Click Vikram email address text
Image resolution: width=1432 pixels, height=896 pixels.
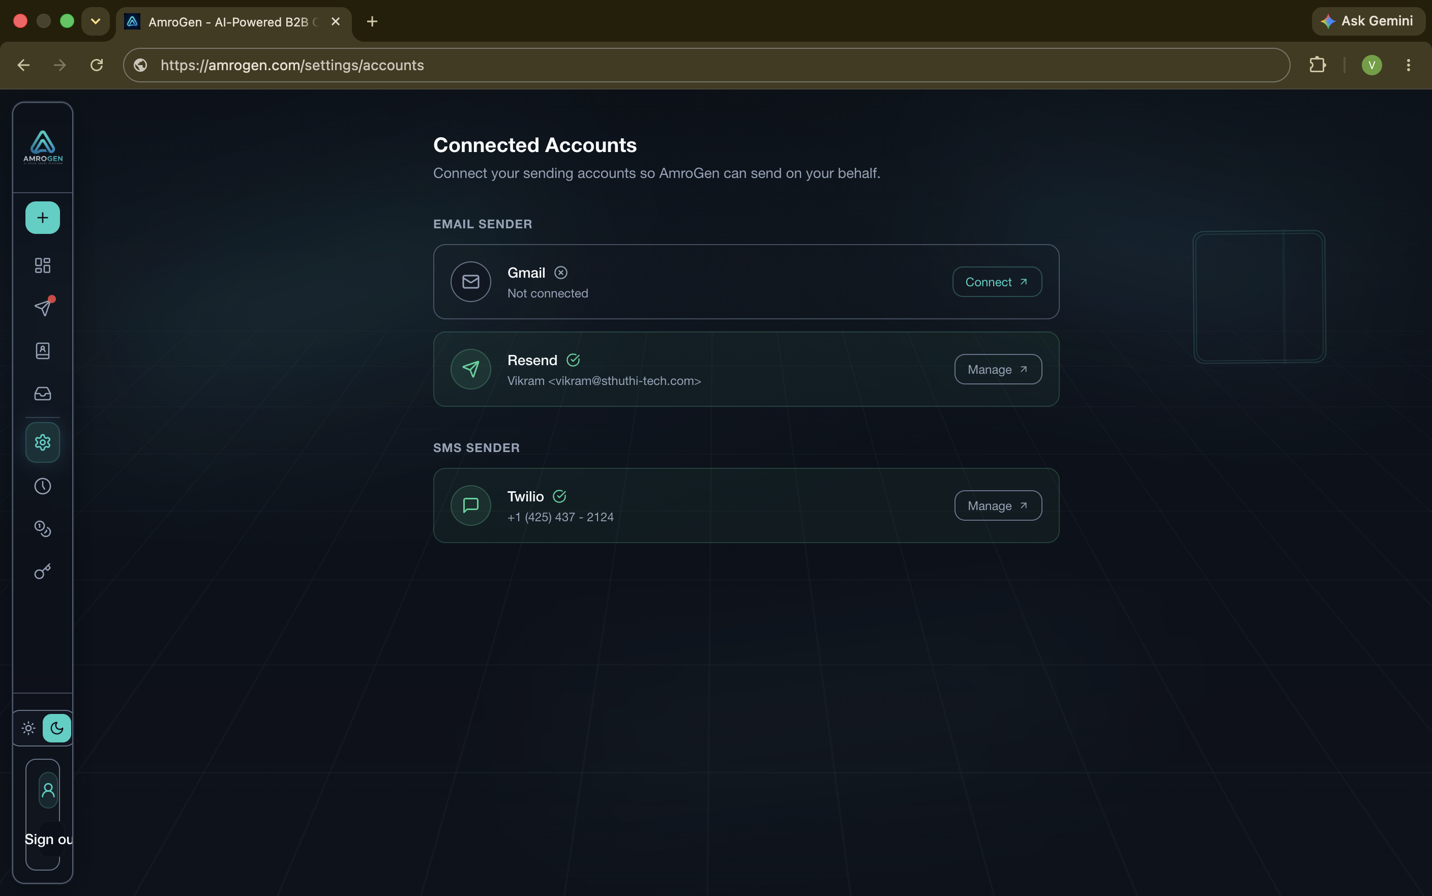(604, 380)
